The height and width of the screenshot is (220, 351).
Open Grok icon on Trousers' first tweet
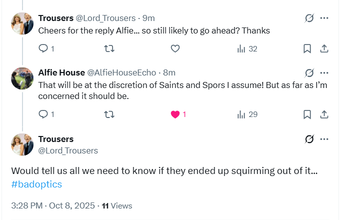pos(309,18)
